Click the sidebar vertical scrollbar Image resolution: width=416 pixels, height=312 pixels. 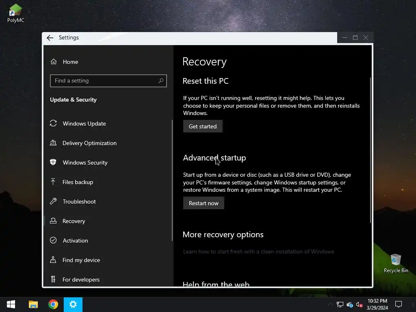click(x=172, y=180)
